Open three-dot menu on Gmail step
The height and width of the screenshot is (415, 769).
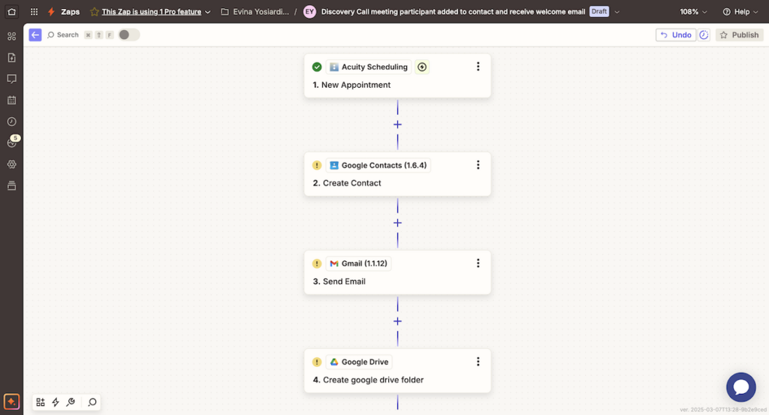point(478,263)
